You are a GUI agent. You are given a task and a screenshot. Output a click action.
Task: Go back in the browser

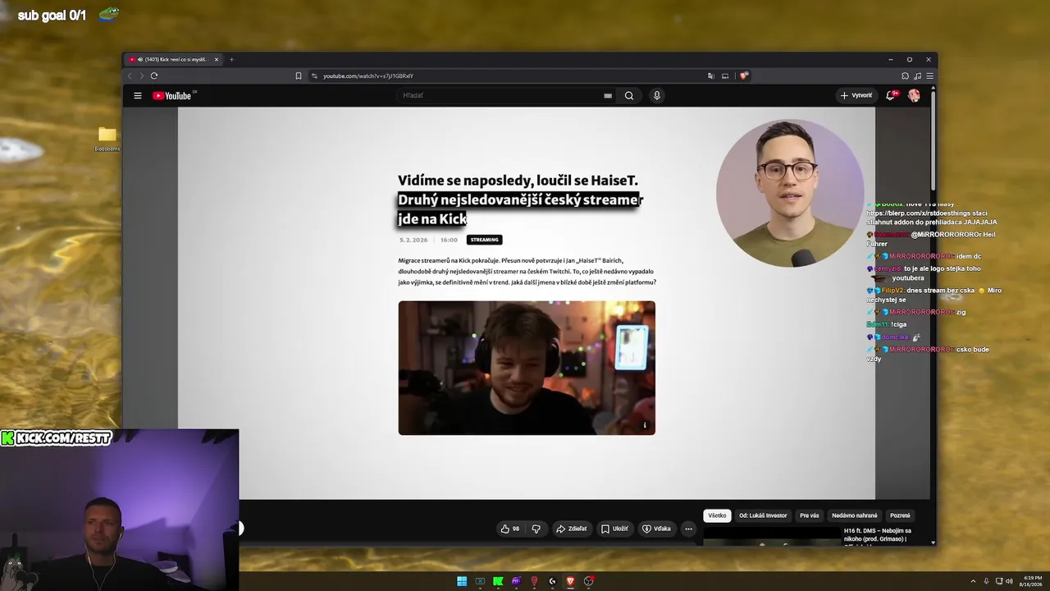[x=130, y=76]
